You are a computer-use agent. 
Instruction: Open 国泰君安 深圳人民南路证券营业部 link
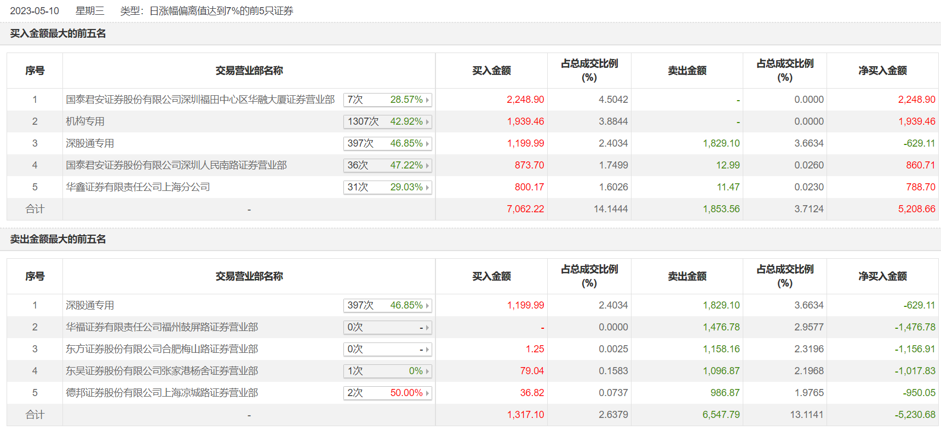point(176,165)
